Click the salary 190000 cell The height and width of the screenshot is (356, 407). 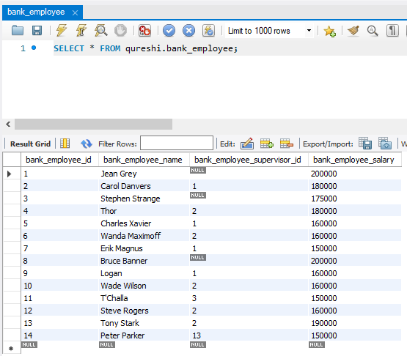355,323
